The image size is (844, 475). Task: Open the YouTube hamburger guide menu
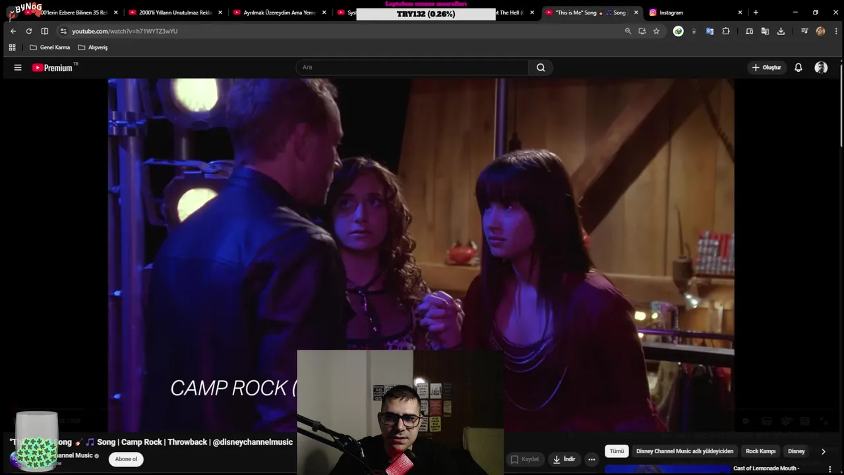[18, 67]
